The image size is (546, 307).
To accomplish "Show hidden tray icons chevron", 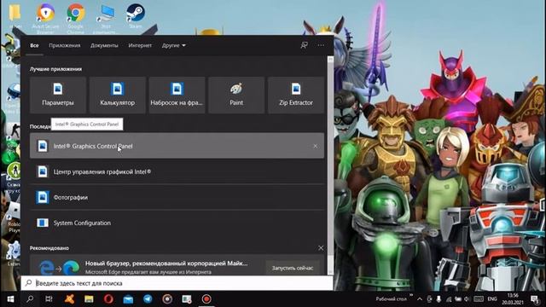I will pyautogui.click(x=420, y=299).
